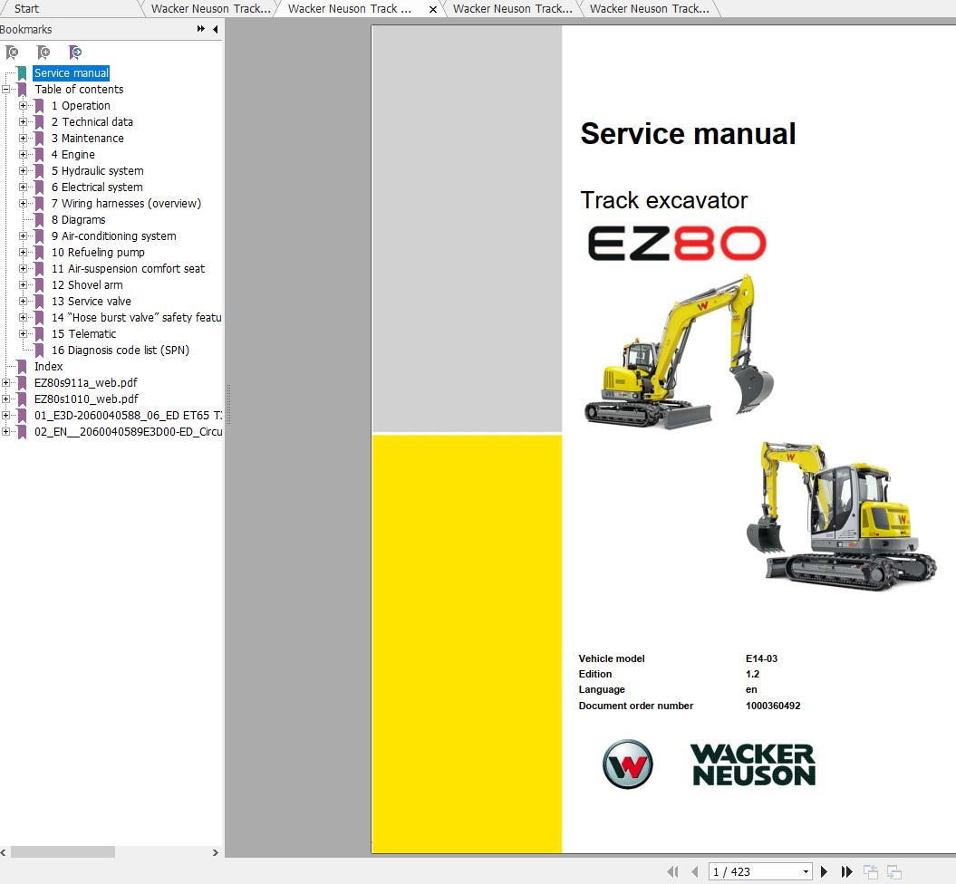Click the delete bookmark icon

click(x=12, y=53)
